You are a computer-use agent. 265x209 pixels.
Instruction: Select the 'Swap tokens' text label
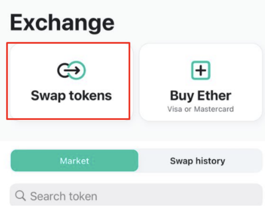[x=71, y=96]
